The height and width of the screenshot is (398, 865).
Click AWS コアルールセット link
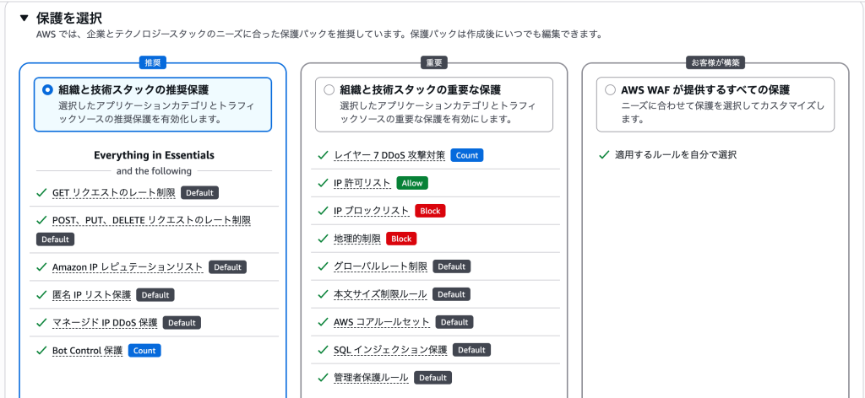coord(382,322)
